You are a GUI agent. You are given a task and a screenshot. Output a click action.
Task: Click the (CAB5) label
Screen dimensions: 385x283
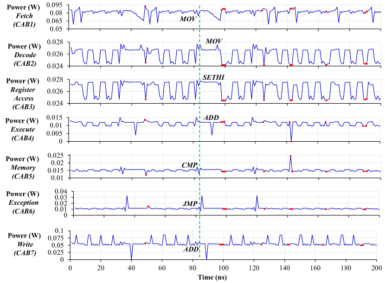[x=23, y=176]
